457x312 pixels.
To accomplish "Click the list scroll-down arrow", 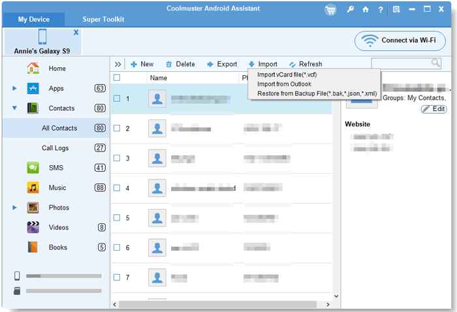I will click(336, 296).
